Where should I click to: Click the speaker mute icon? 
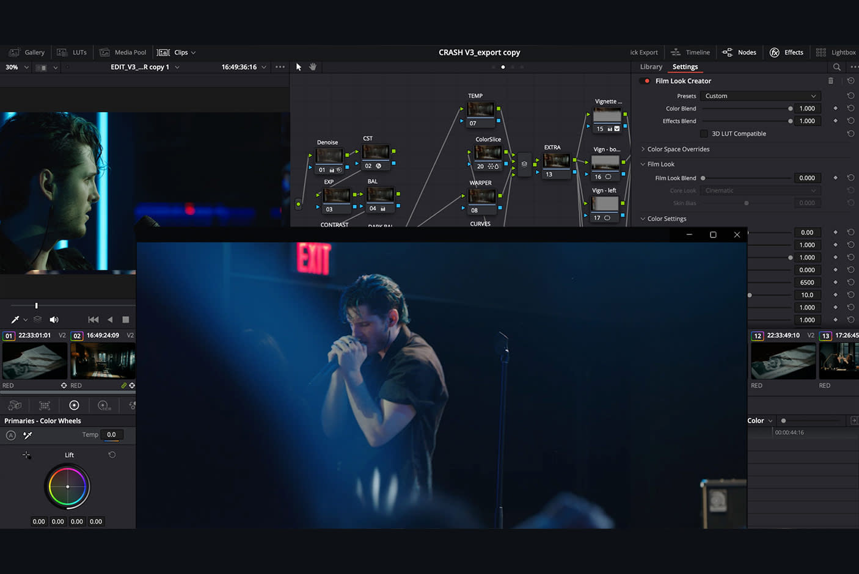(54, 319)
